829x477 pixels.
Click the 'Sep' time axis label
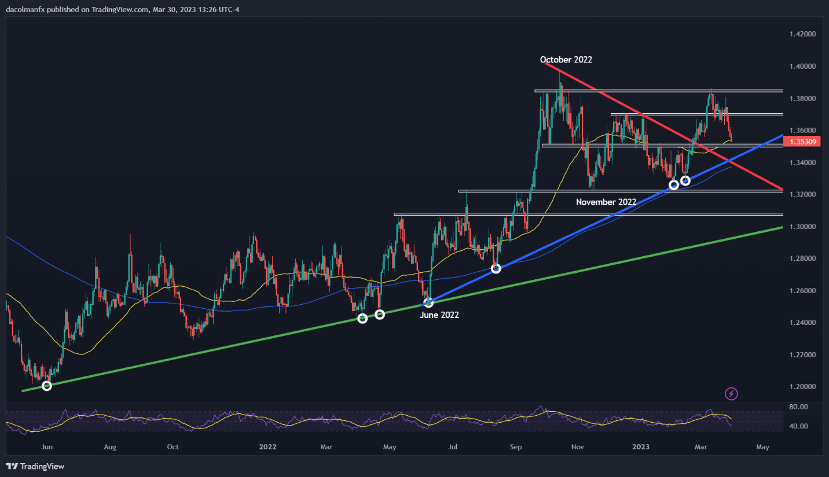(x=516, y=447)
